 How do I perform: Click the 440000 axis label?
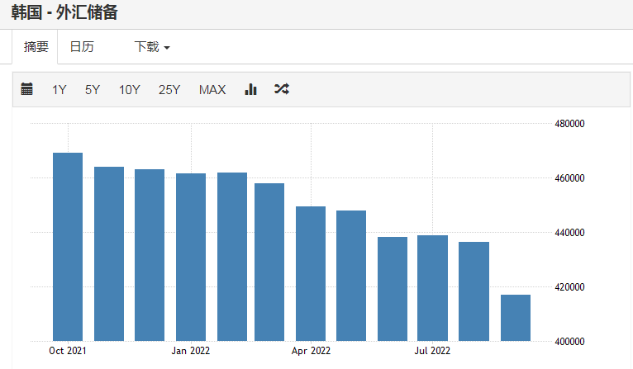pyautogui.click(x=569, y=232)
